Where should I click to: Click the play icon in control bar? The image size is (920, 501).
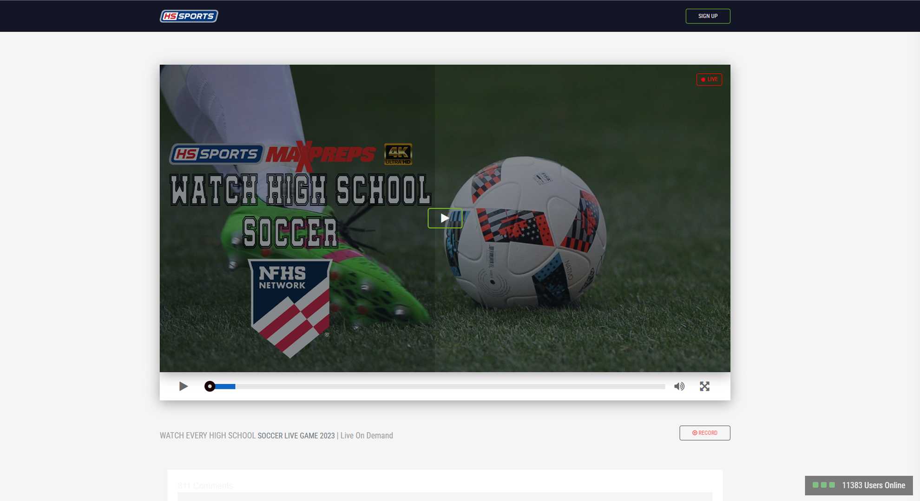184,386
